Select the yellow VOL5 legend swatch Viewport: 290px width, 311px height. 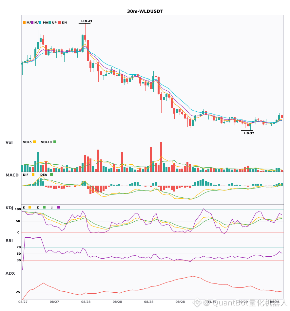point(34,142)
